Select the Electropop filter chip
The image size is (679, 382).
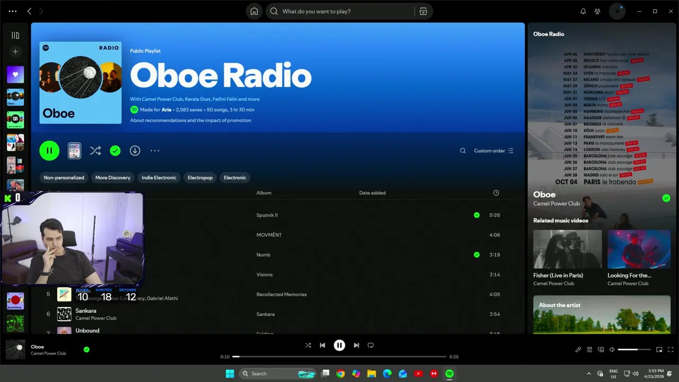click(x=200, y=178)
